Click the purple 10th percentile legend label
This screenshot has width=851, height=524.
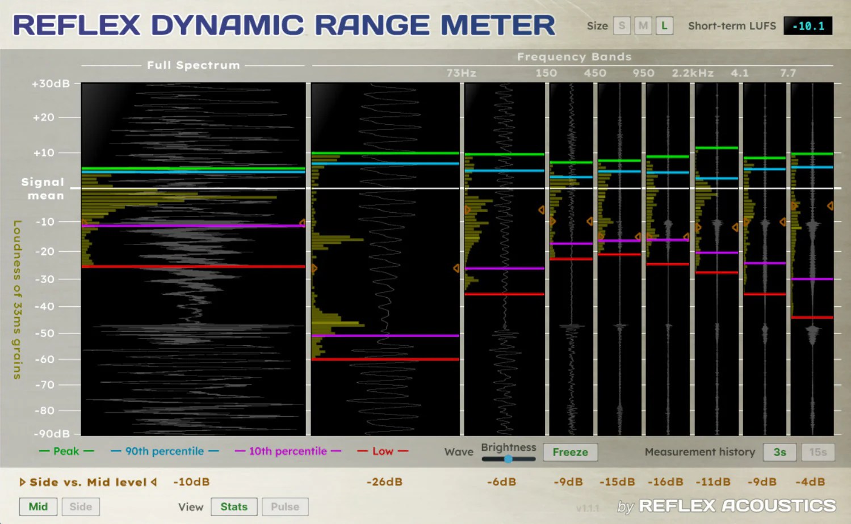pos(288,451)
